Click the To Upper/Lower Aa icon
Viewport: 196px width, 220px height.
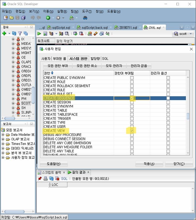[108, 33]
